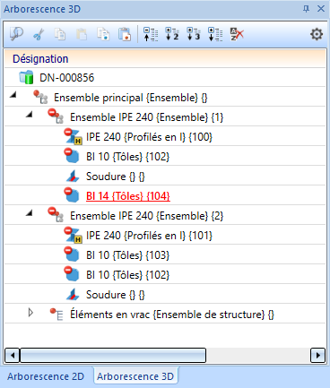Collapse Ensemble IPE 240 {2} node
This screenshot has width=330, height=388.
29,212
